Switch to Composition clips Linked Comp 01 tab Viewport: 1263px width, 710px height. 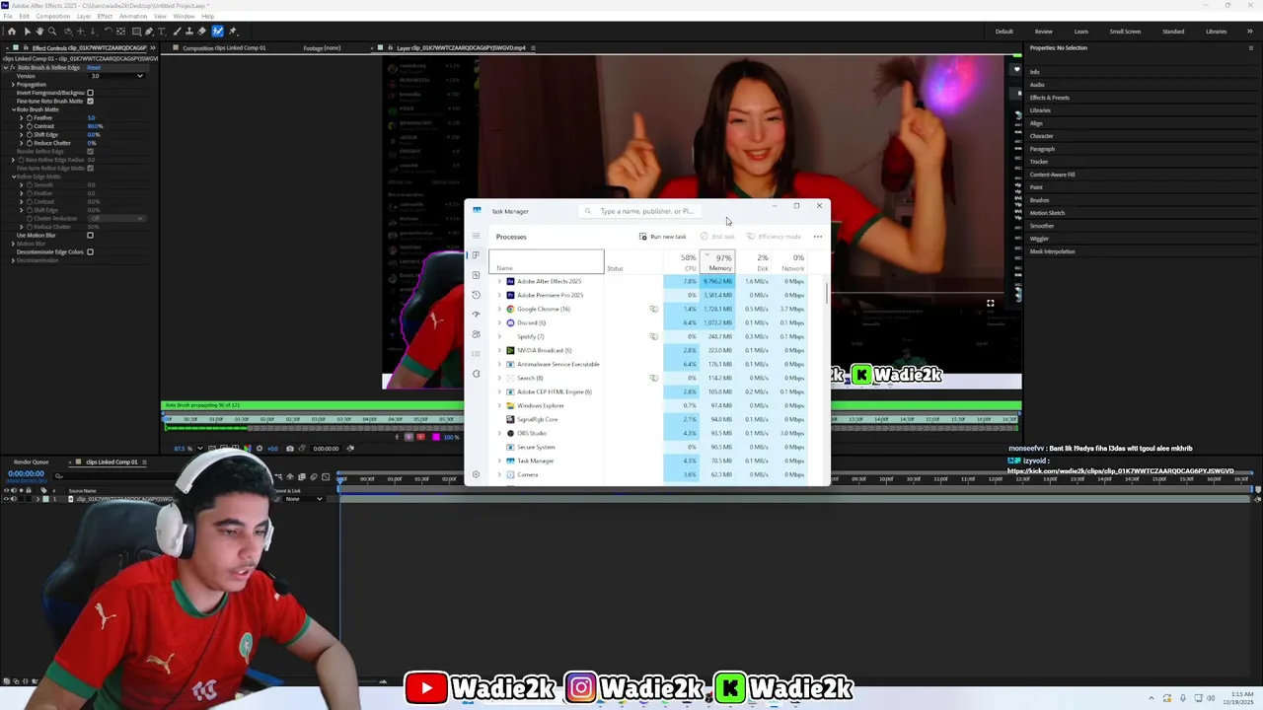click(x=224, y=47)
